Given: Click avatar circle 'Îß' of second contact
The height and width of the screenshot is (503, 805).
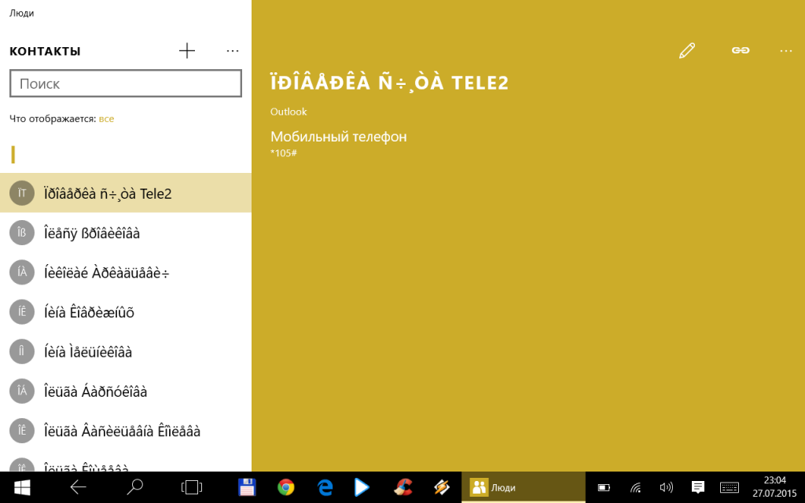Looking at the screenshot, I should (22, 233).
